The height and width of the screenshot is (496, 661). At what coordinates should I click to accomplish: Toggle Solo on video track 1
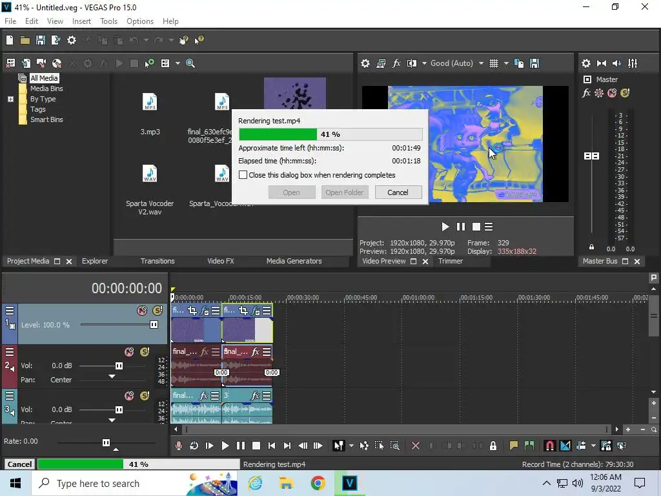click(x=158, y=311)
